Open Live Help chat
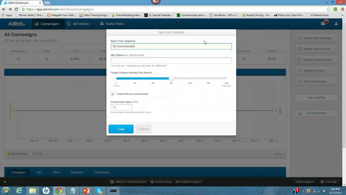Image resolution: width=346 pixels, height=195 pixels. 328,182
